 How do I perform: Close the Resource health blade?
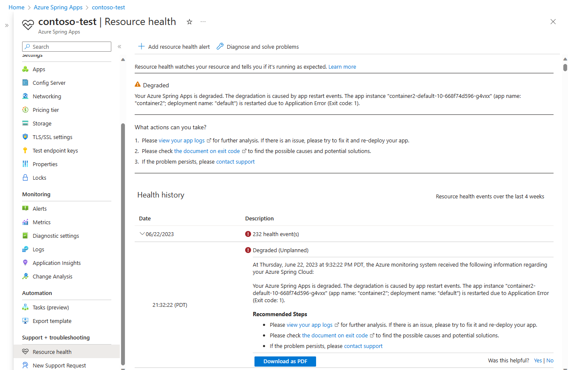click(x=553, y=22)
